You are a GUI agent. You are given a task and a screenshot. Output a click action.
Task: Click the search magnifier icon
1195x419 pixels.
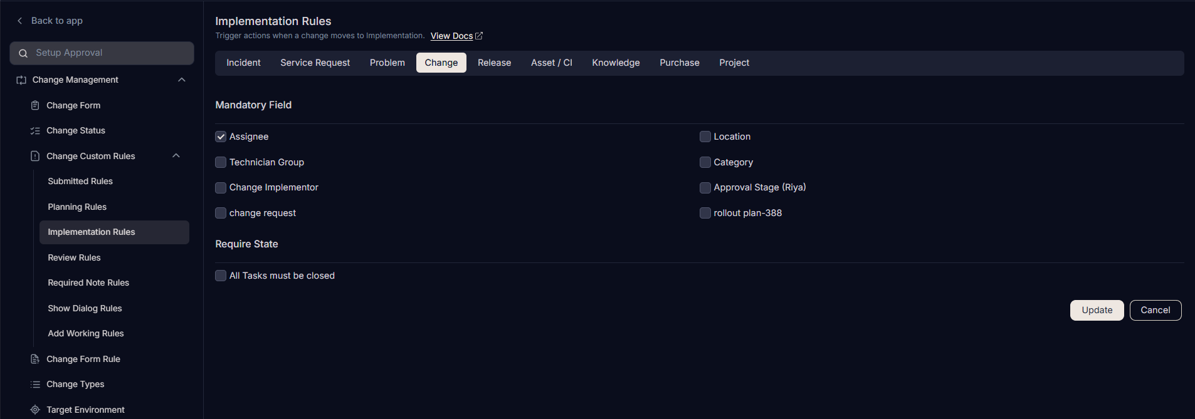23,53
